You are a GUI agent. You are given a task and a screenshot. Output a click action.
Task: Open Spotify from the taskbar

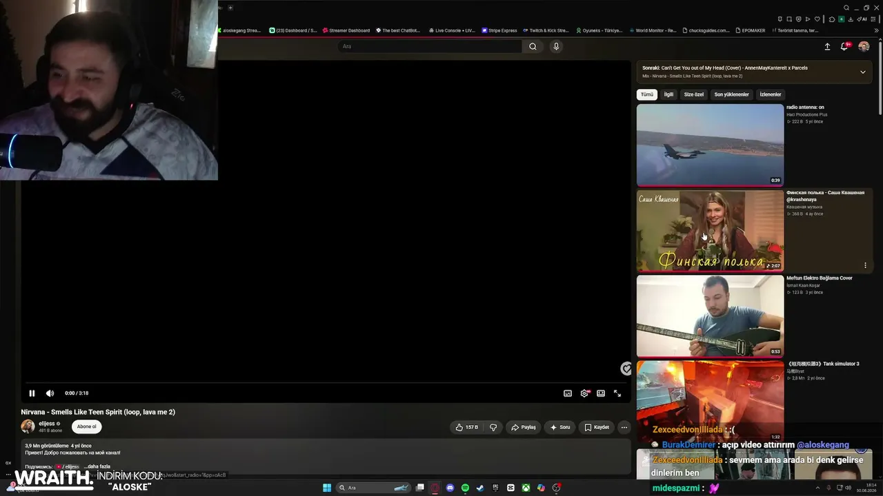[x=465, y=488]
